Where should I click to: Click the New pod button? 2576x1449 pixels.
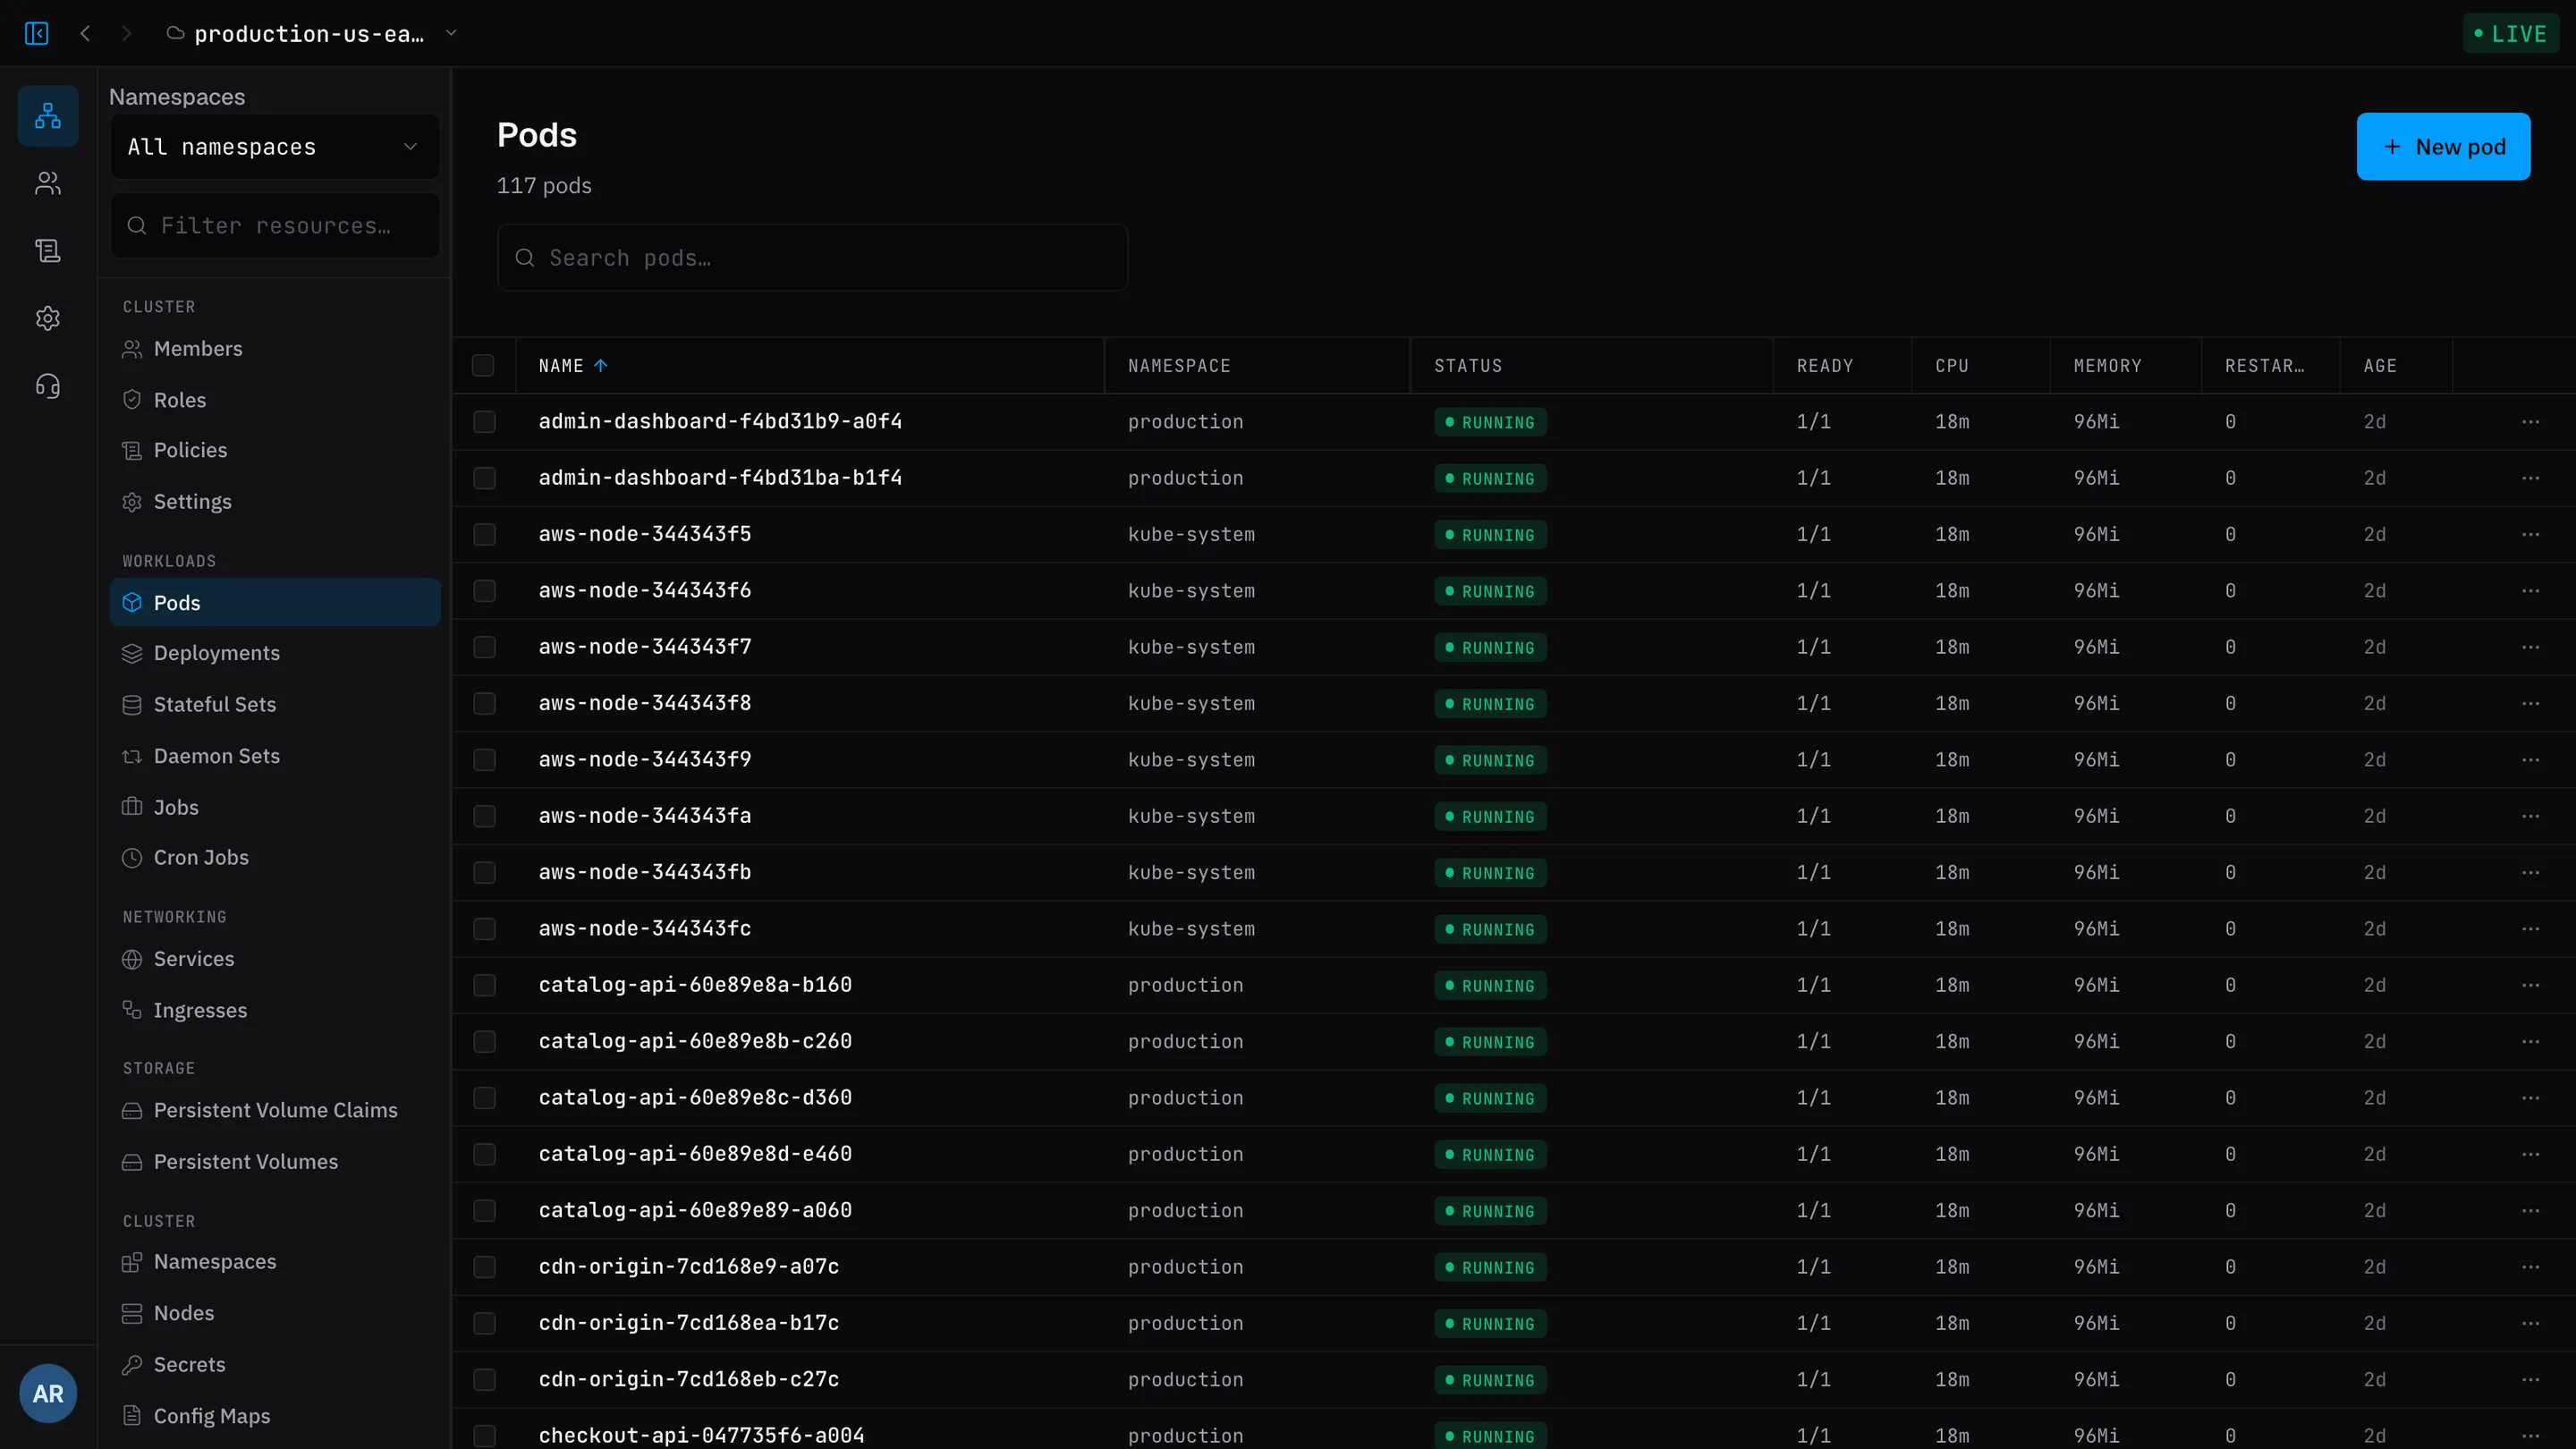pyautogui.click(x=2443, y=147)
